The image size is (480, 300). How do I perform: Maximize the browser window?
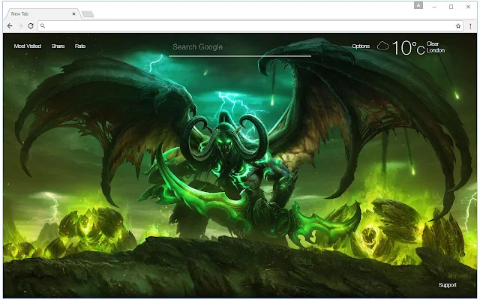coord(451,7)
